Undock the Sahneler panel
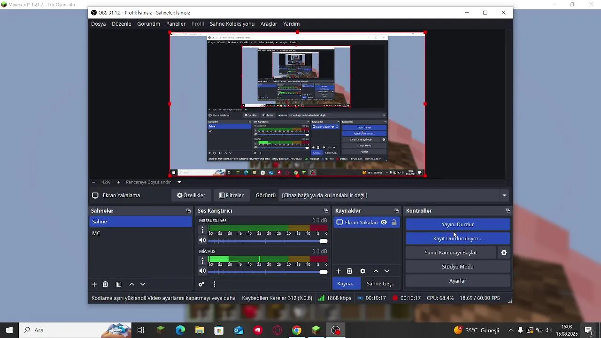The height and width of the screenshot is (338, 601). pos(188,211)
